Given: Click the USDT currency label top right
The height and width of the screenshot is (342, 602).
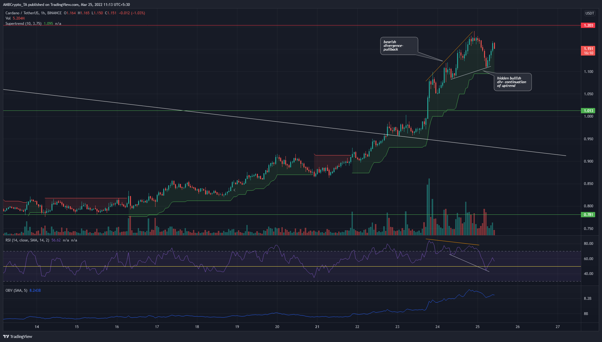Looking at the screenshot, I should (589, 13).
